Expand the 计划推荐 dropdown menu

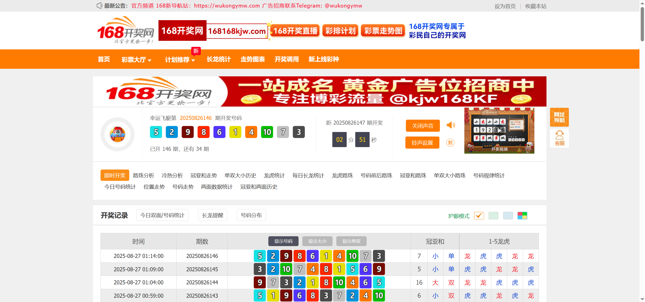pos(180,60)
